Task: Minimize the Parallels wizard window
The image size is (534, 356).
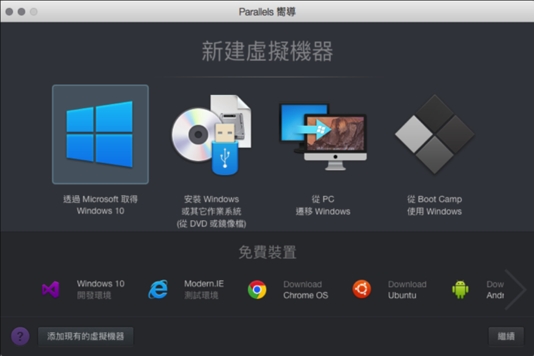Action: click(x=21, y=12)
